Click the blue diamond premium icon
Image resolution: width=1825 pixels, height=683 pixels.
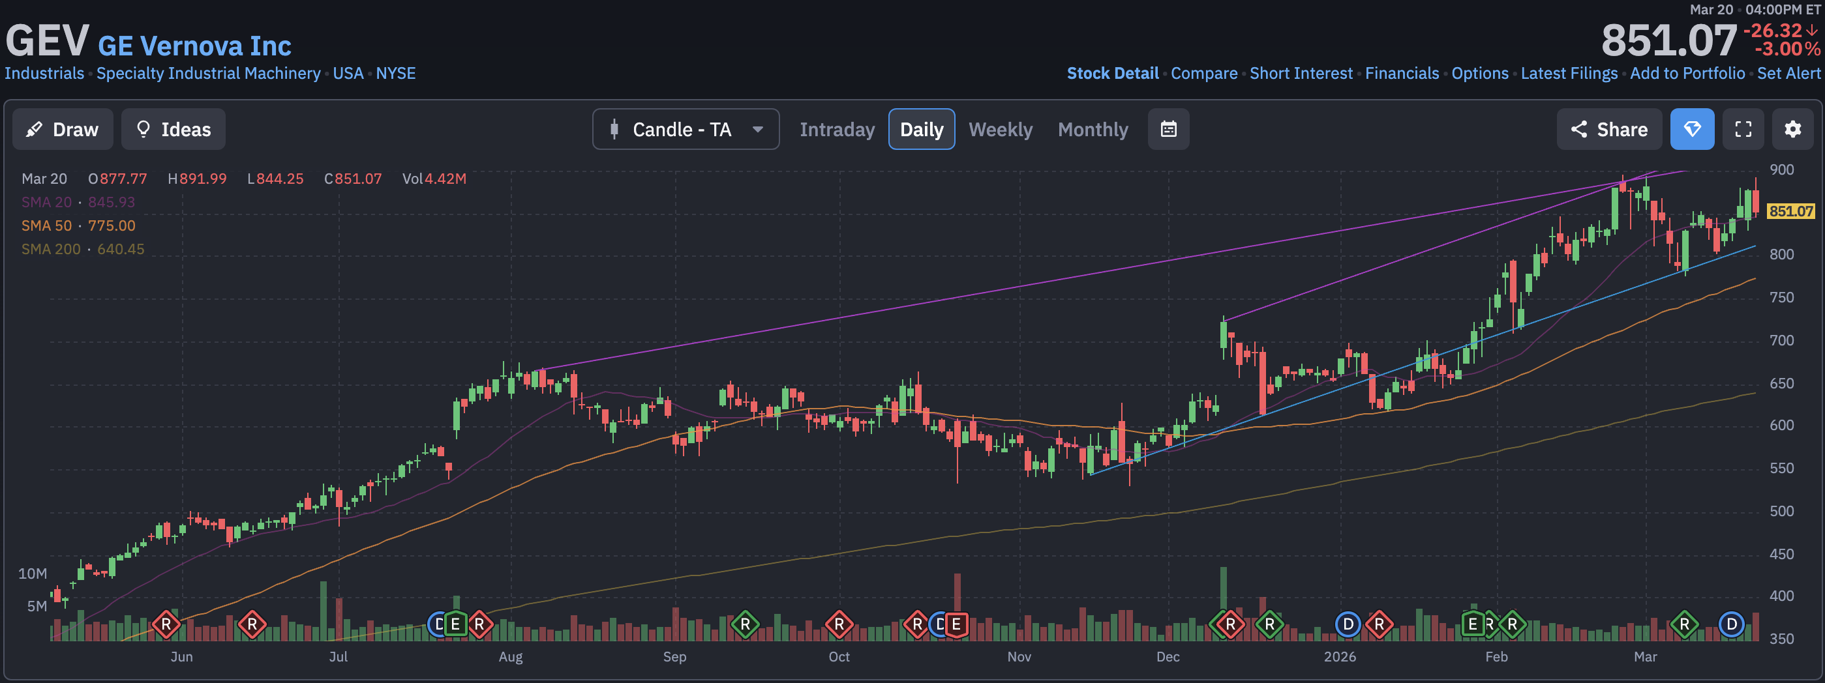click(1692, 130)
